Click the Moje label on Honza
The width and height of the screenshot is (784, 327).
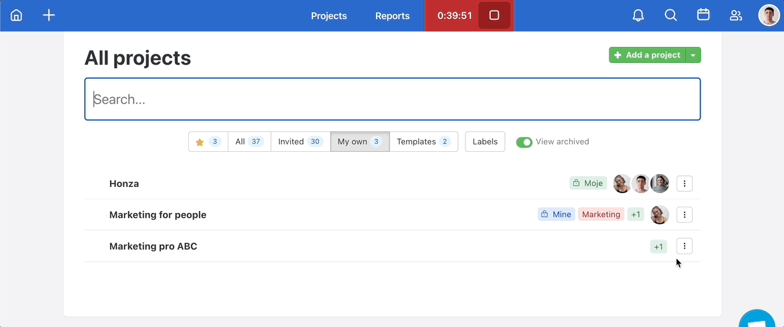588,183
